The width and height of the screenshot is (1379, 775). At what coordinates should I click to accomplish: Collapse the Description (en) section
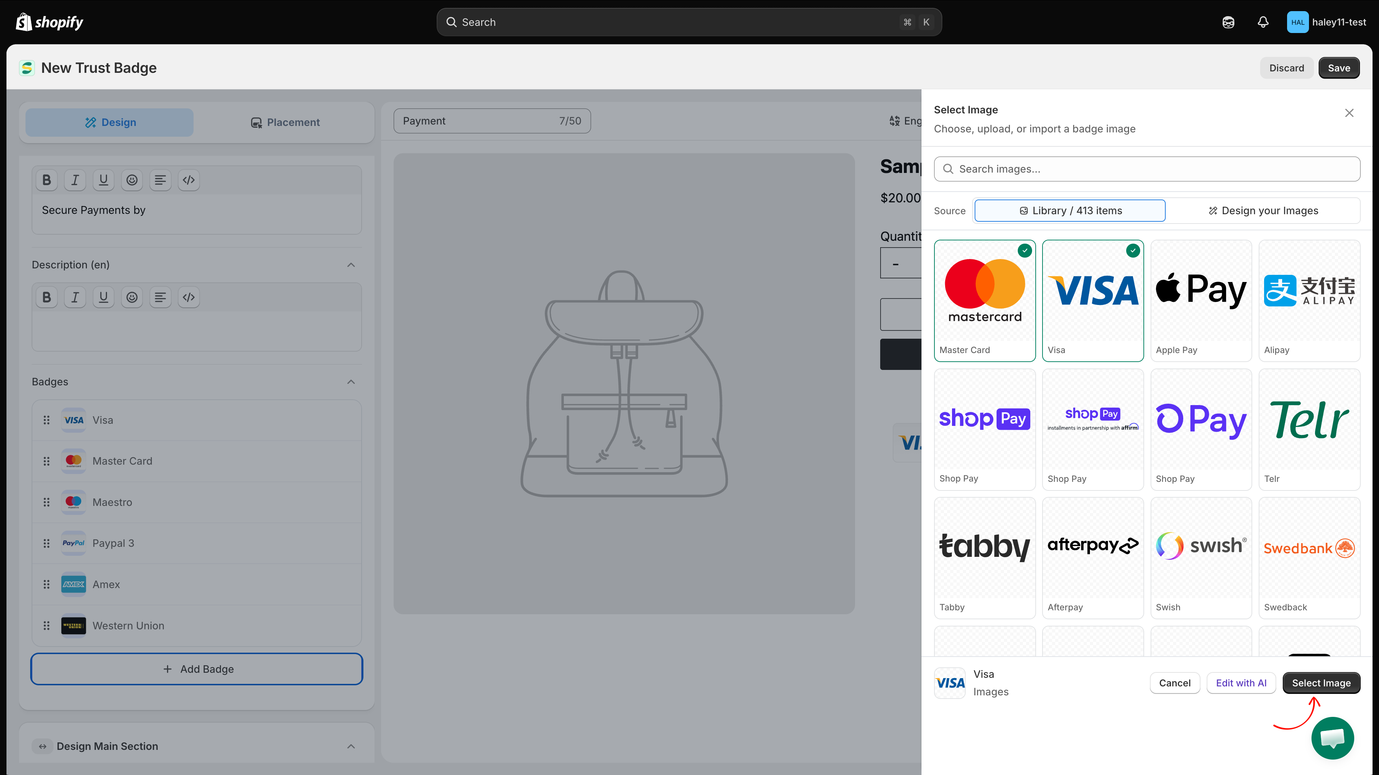pyautogui.click(x=351, y=265)
